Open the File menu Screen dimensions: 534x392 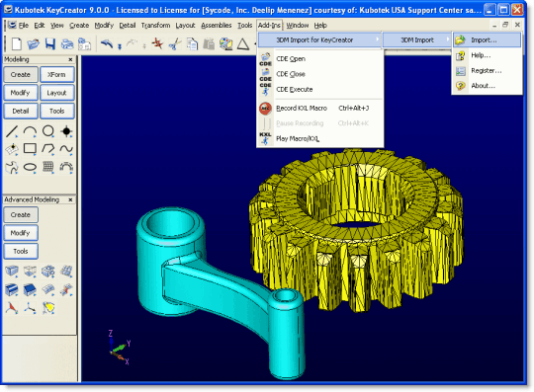point(24,25)
